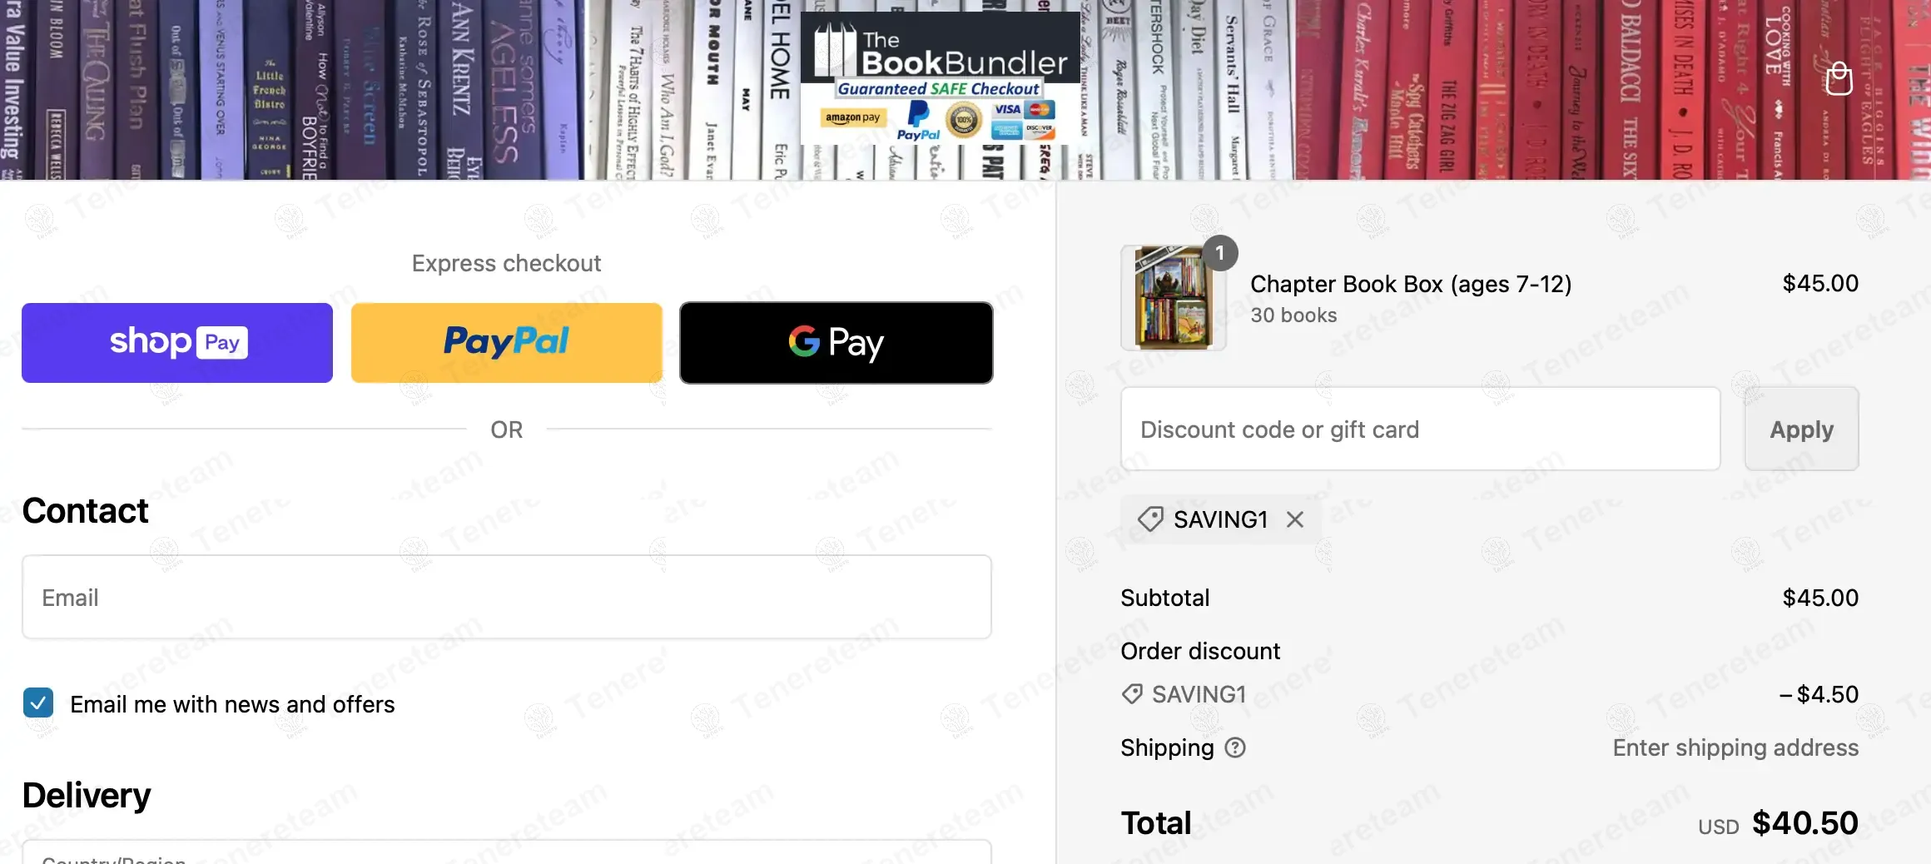Click the Guaranteed SAFE Checkout badge
Image resolution: width=1931 pixels, height=864 pixels.
(939, 89)
